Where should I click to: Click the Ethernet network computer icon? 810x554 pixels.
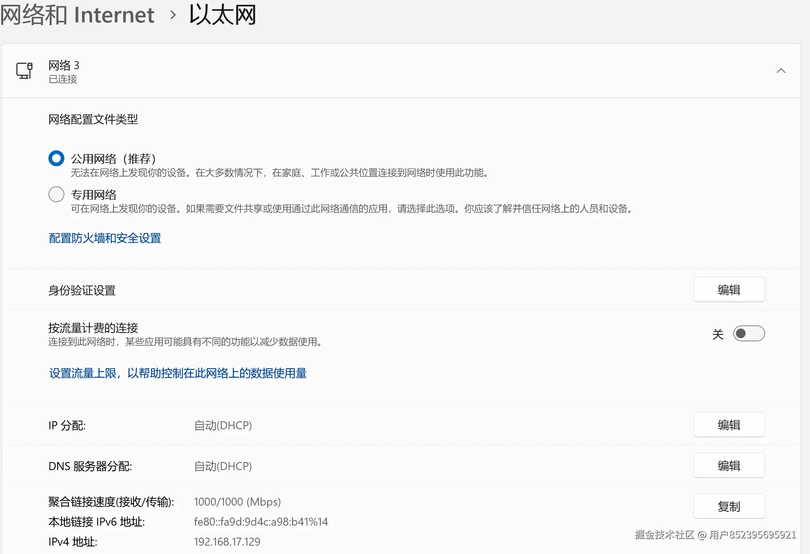click(24, 71)
